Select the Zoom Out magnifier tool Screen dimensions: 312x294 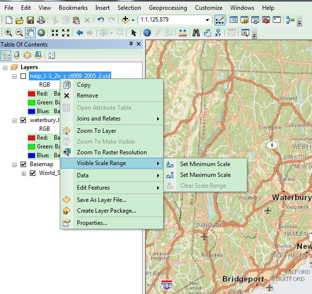point(19,33)
